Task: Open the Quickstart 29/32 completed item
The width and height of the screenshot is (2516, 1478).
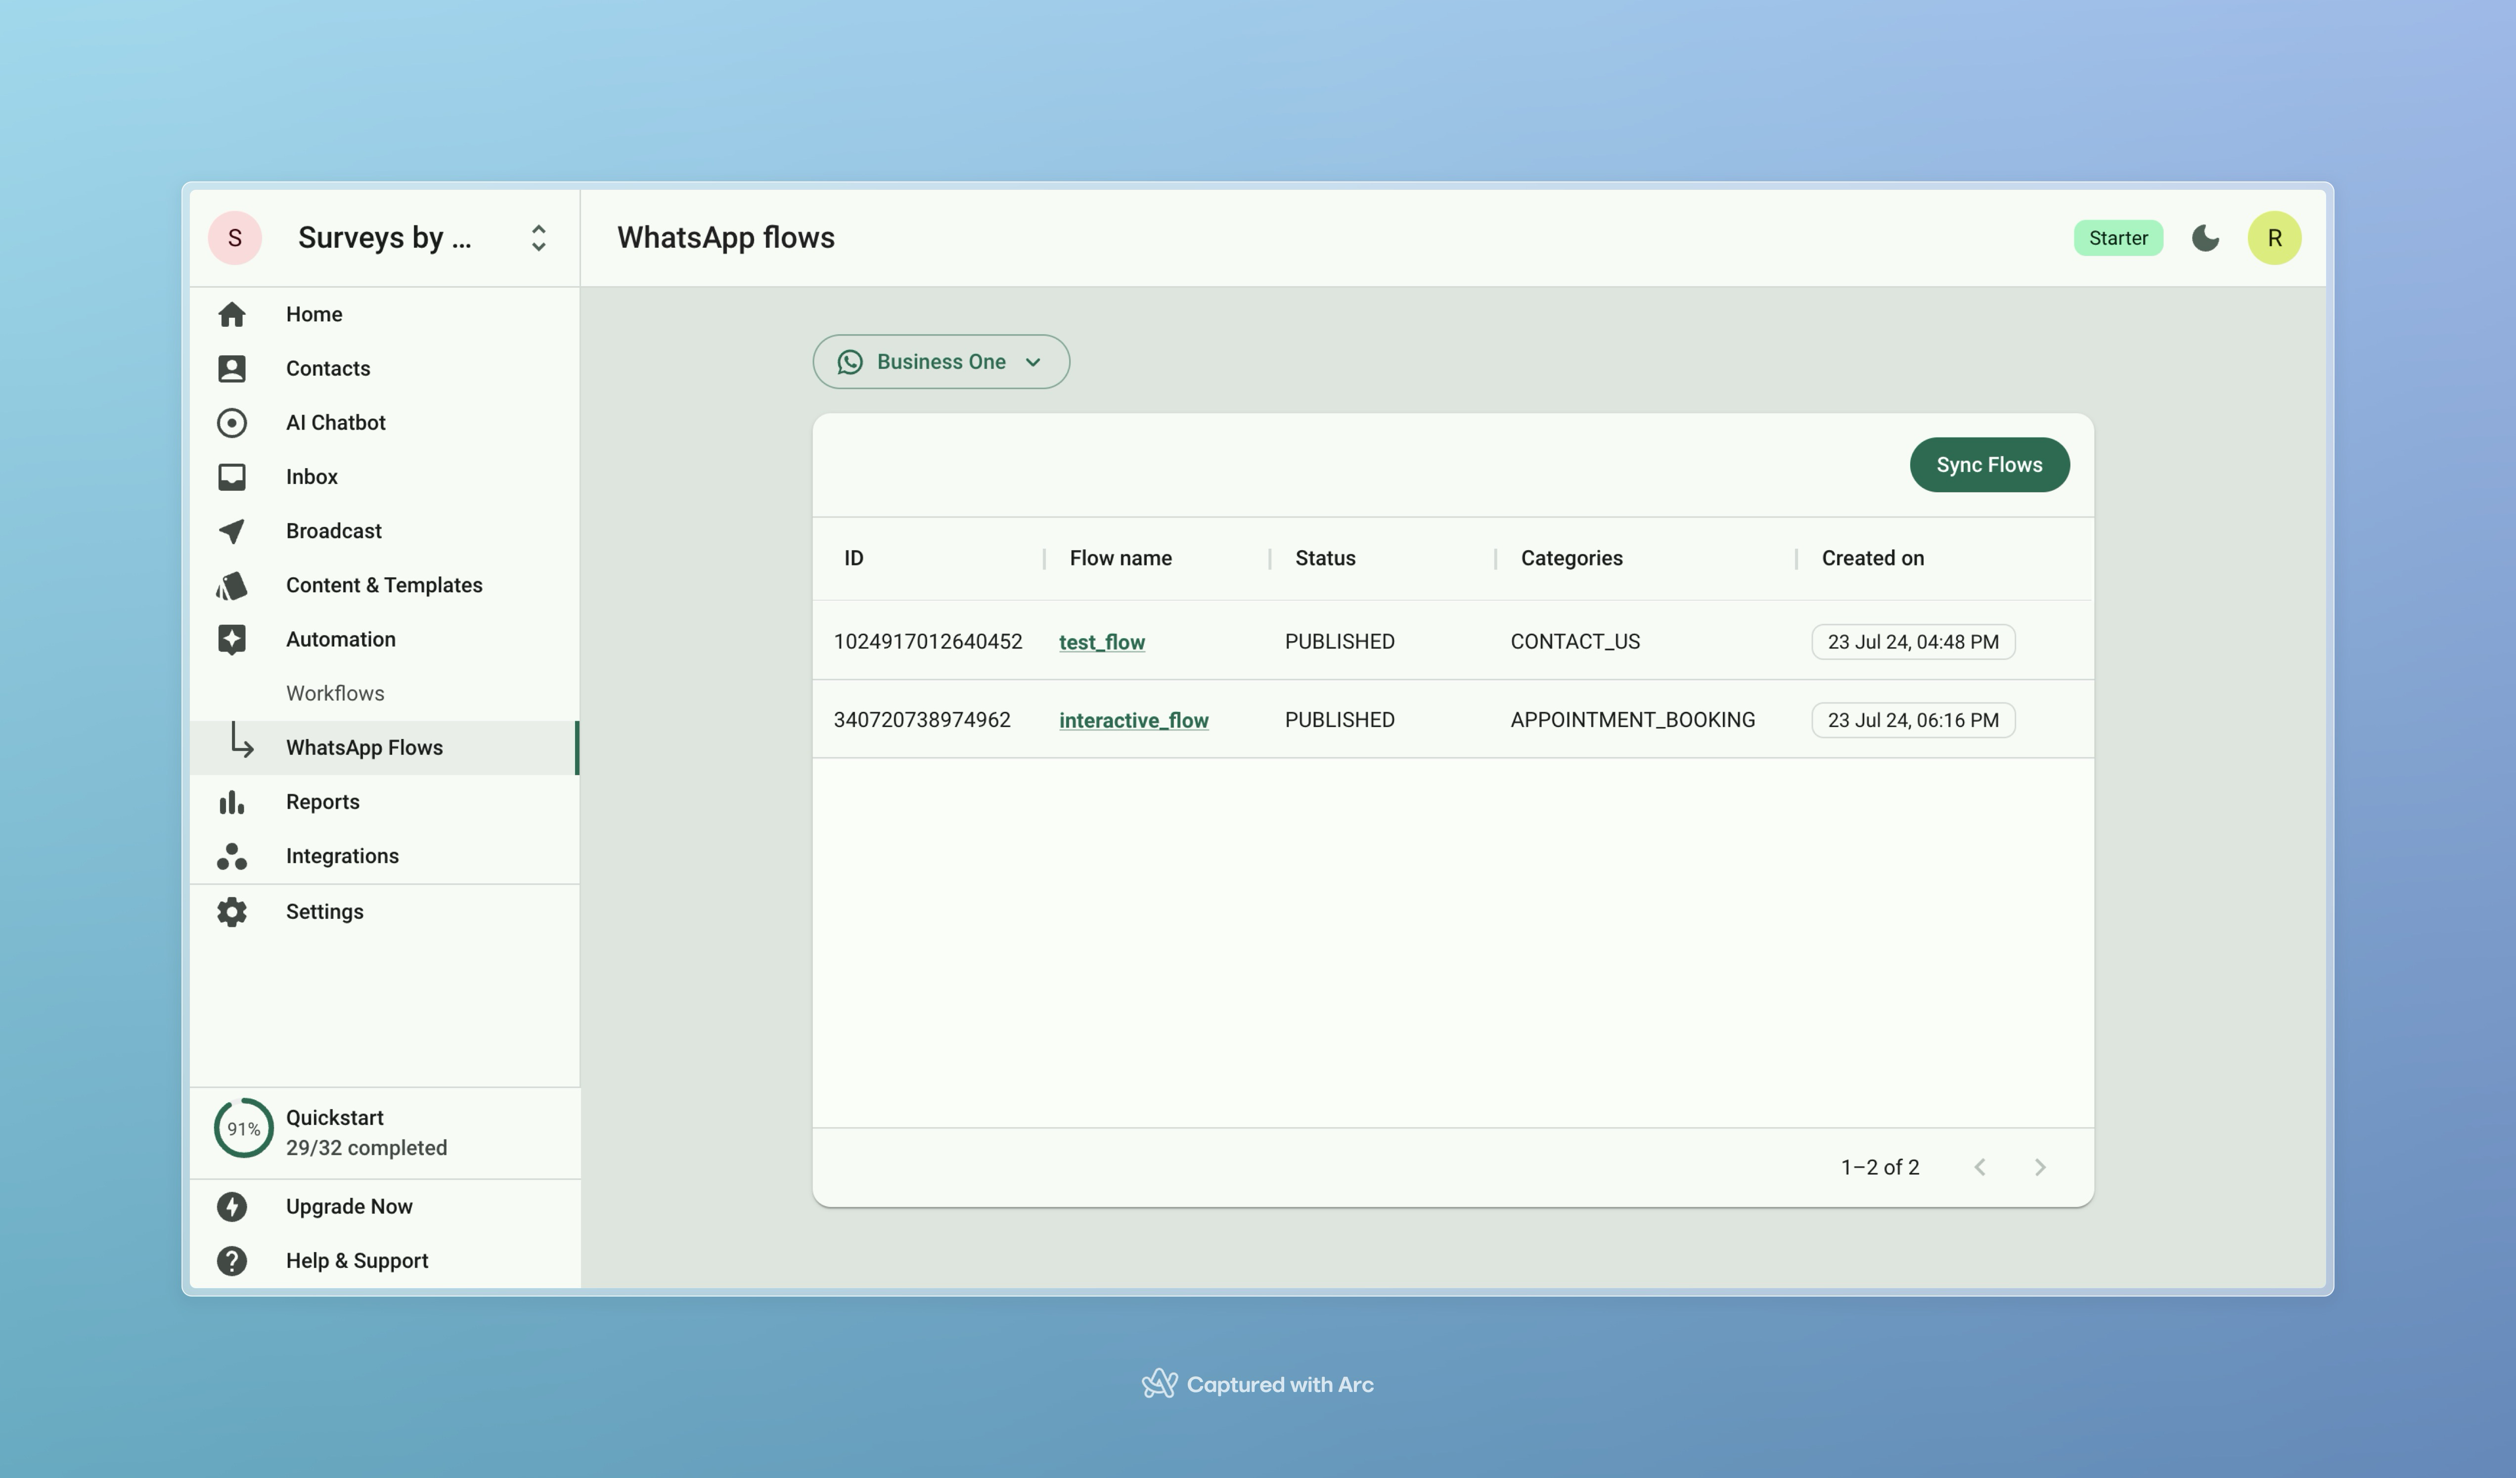Action: [x=384, y=1132]
